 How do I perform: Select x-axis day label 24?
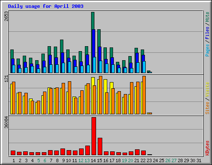(155, 160)
